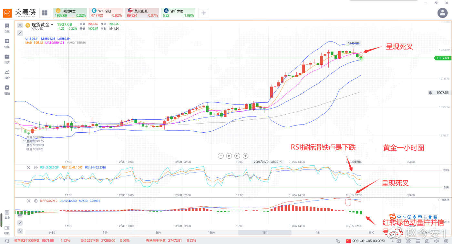Select the 15分 timeframe tab

(x=212, y=232)
